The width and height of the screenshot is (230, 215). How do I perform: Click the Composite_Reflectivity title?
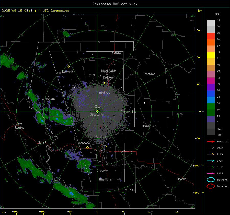pyautogui.click(x=115, y=4)
